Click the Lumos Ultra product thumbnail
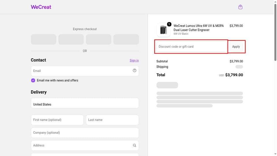Viewport: 277px width, 156px height. 164,30
